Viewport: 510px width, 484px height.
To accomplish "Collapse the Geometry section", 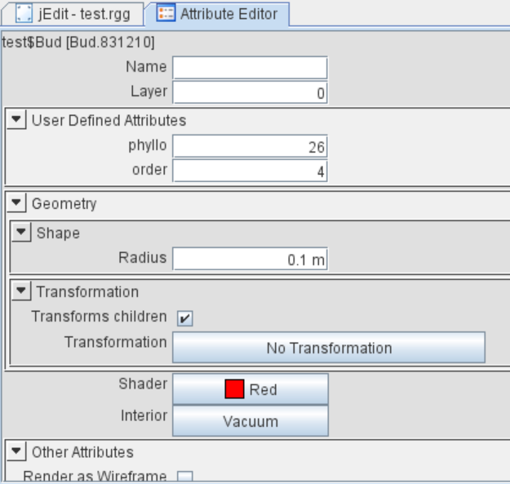I will click(x=17, y=202).
